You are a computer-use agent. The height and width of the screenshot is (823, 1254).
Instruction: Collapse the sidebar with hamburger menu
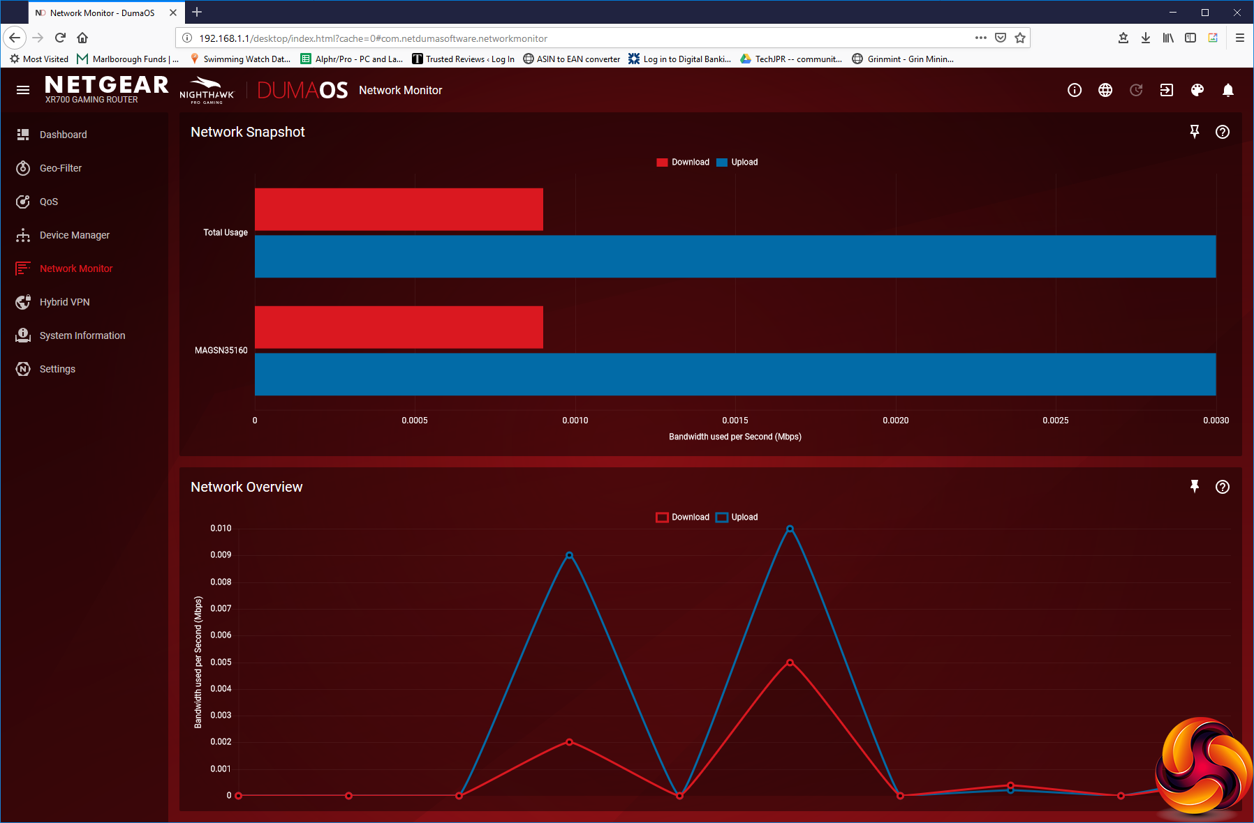[23, 90]
